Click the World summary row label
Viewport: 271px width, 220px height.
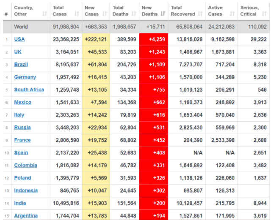[21, 27]
